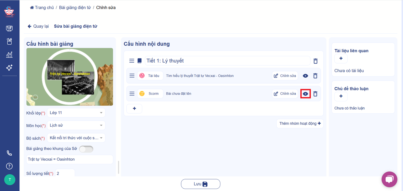Click drag handle of Tài liệu row
This screenshot has height=191, width=403.
pos(132,76)
